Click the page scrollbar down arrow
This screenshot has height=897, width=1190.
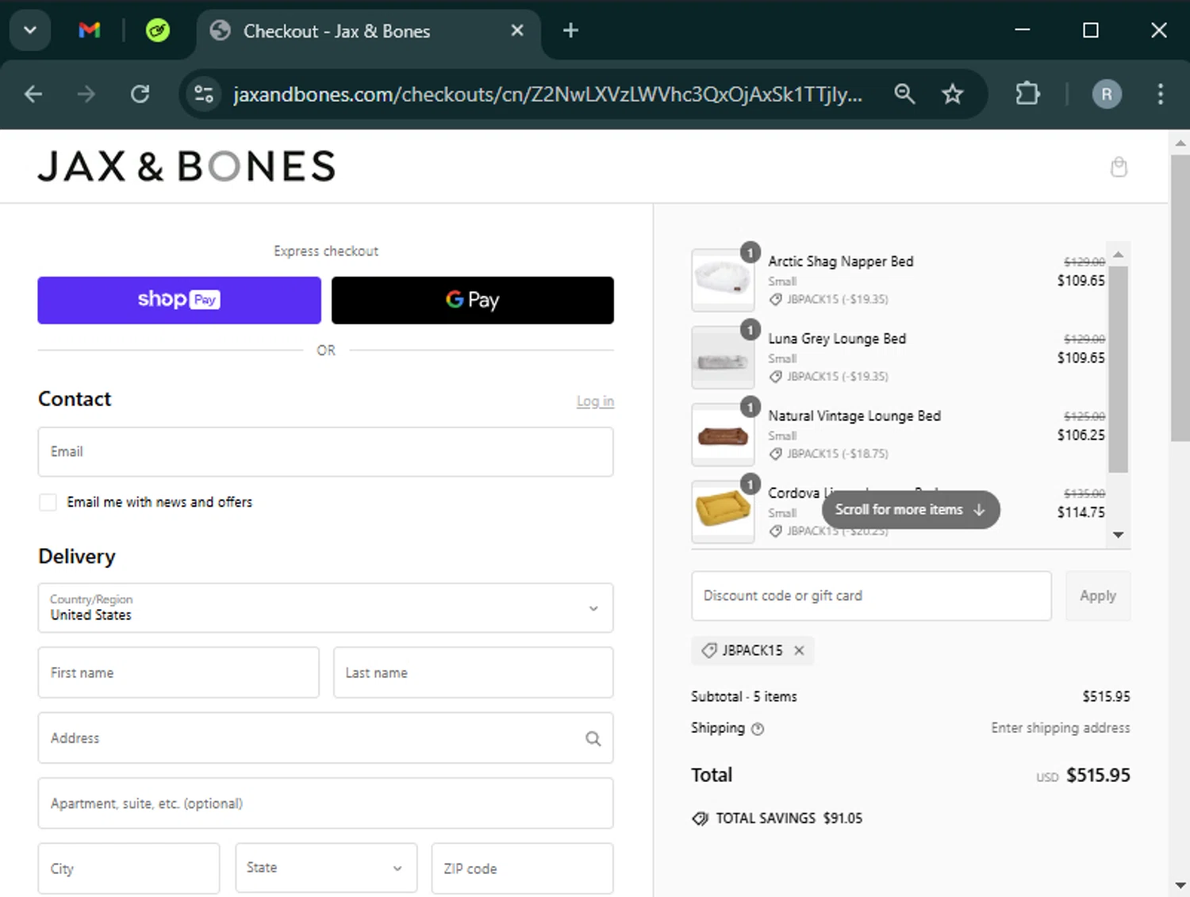[x=1180, y=885]
